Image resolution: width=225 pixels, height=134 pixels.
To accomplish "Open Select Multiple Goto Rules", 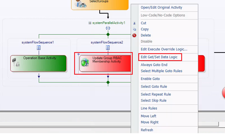I will tap(161, 71).
